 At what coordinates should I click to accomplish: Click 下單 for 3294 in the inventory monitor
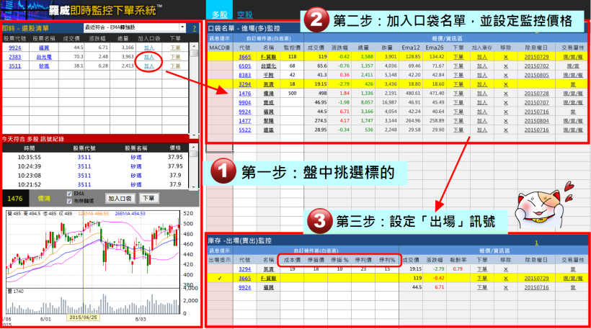point(482,269)
